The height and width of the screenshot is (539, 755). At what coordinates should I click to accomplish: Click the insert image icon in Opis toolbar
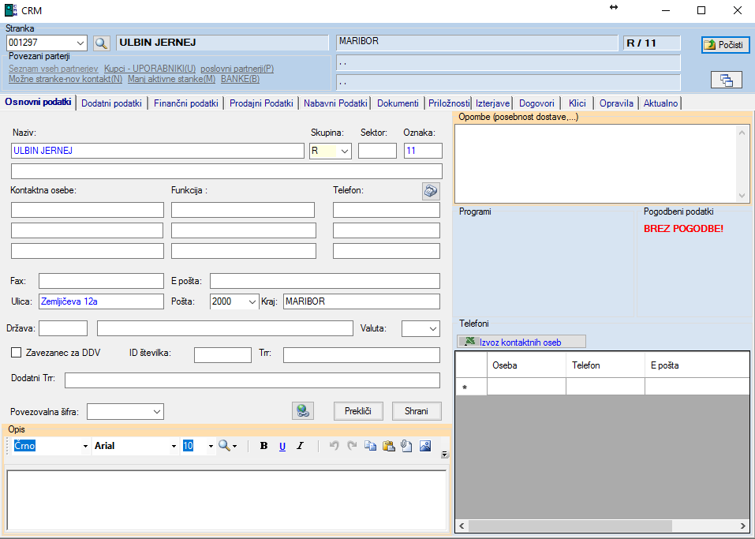click(x=425, y=446)
